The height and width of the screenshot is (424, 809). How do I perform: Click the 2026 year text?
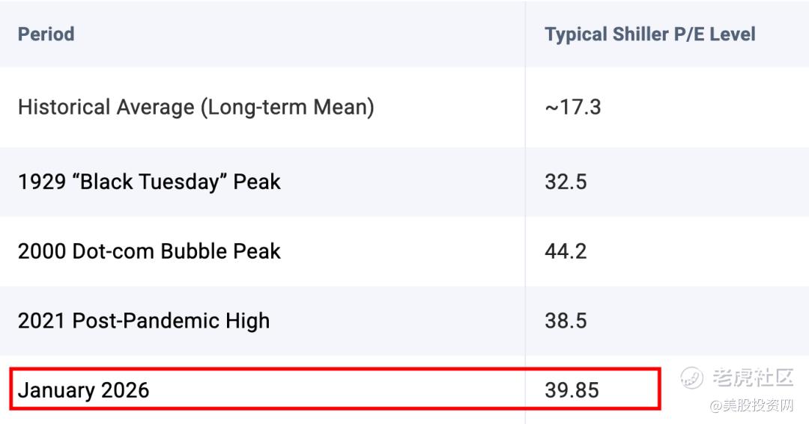pos(125,390)
